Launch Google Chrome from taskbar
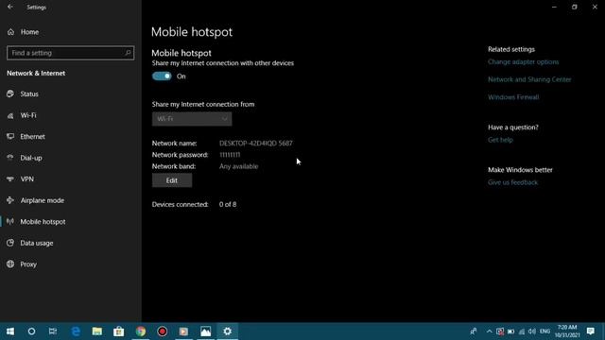The width and height of the screenshot is (605, 340). (x=141, y=331)
